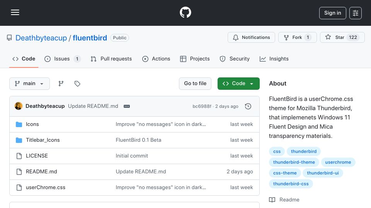Open the LICENSE file
This screenshot has width=371, height=208.
pyautogui.click(x=37, y=156)
